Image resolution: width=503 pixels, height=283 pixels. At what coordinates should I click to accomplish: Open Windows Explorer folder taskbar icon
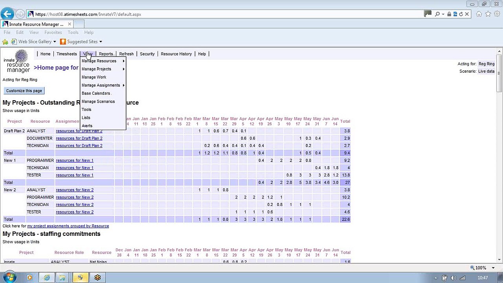tap(62, 277)
